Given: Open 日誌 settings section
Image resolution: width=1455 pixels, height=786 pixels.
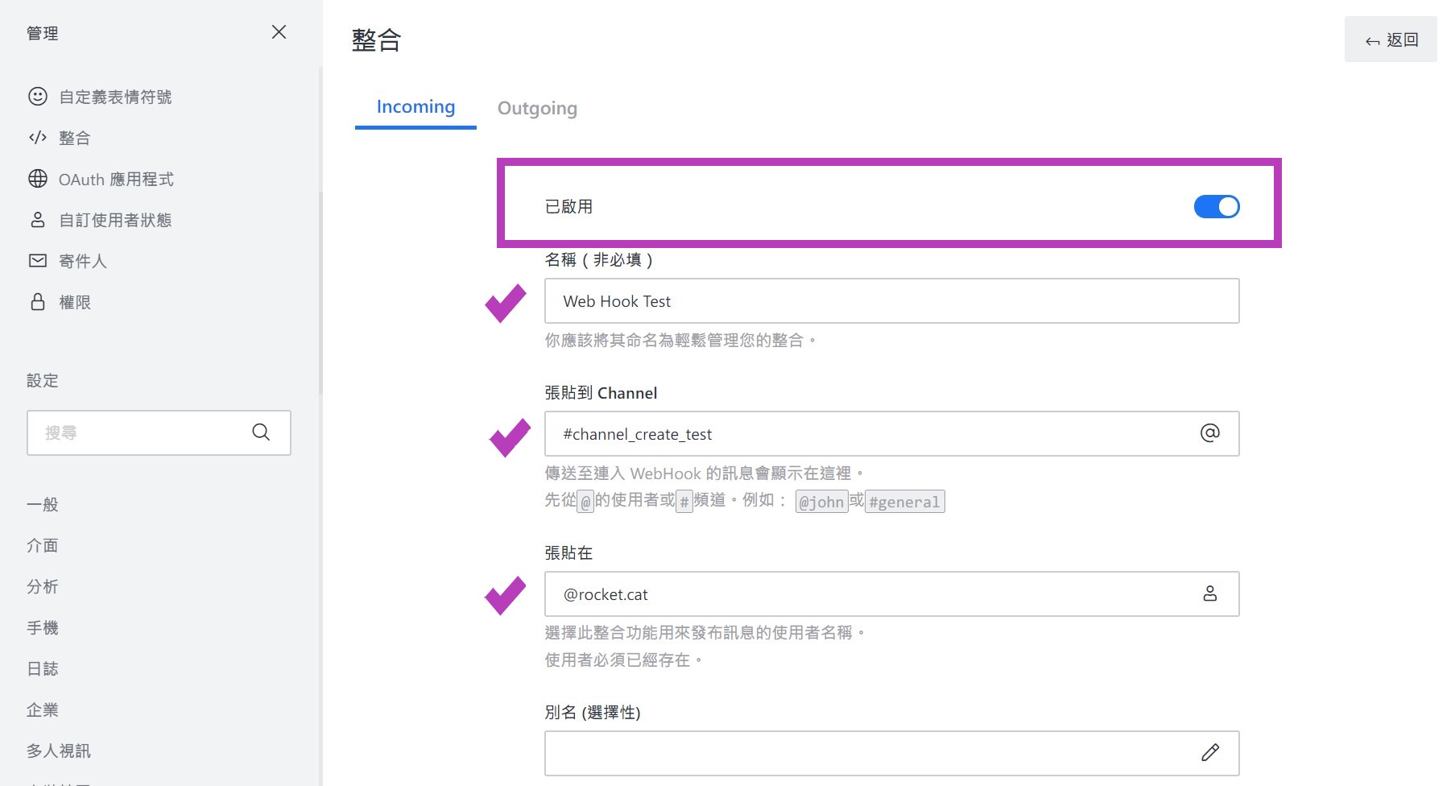Looking at the screenshot, I should [43, 669].
